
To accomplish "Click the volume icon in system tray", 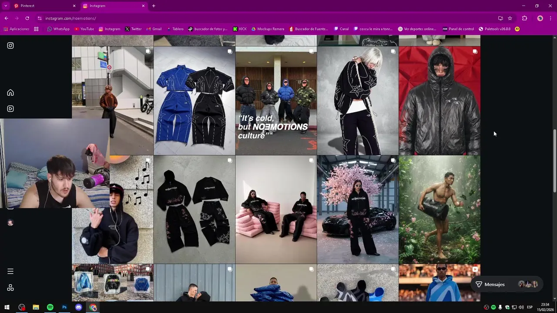I will 521,307.
